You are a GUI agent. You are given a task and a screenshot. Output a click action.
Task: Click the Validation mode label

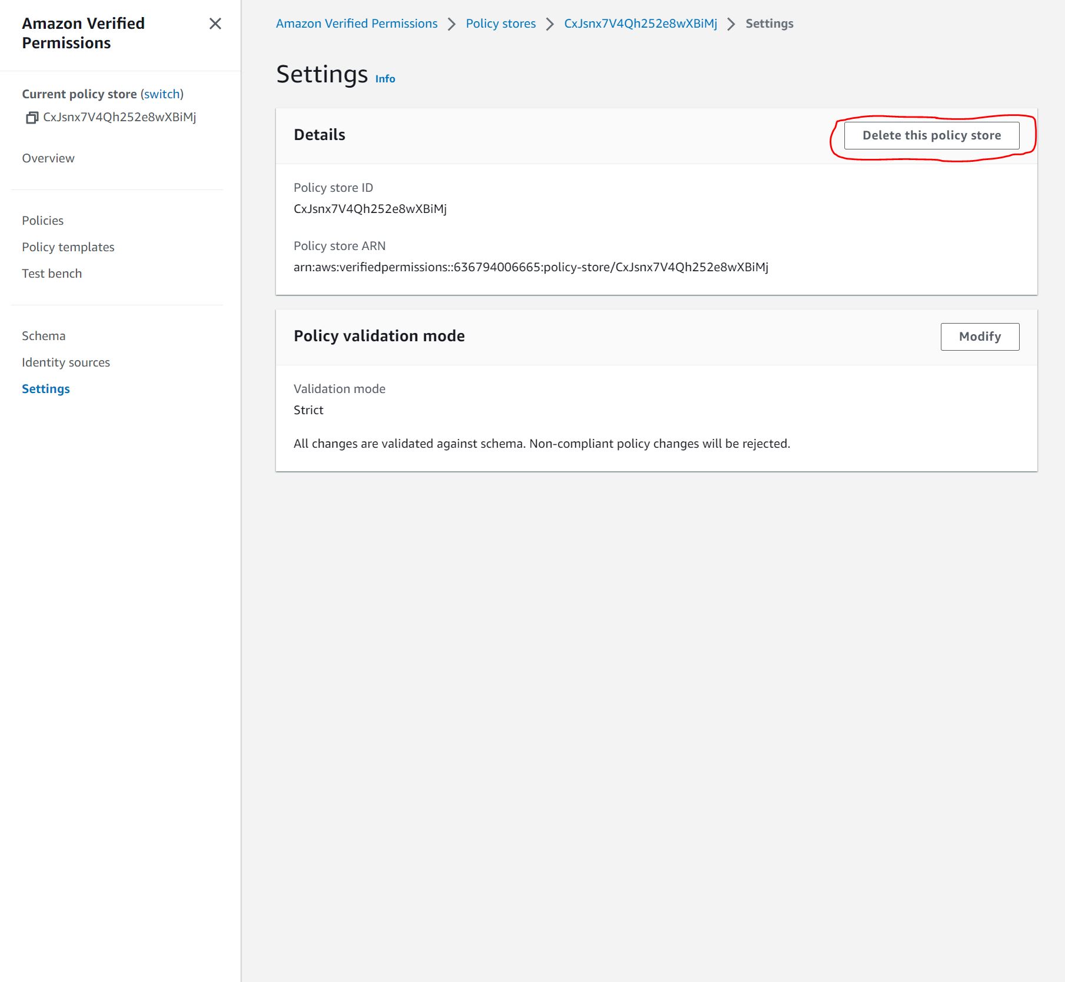pos(340,389)
